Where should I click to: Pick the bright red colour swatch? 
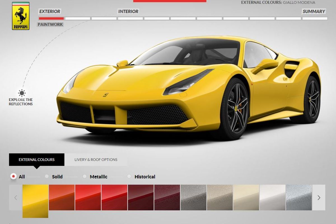[88, 197]
